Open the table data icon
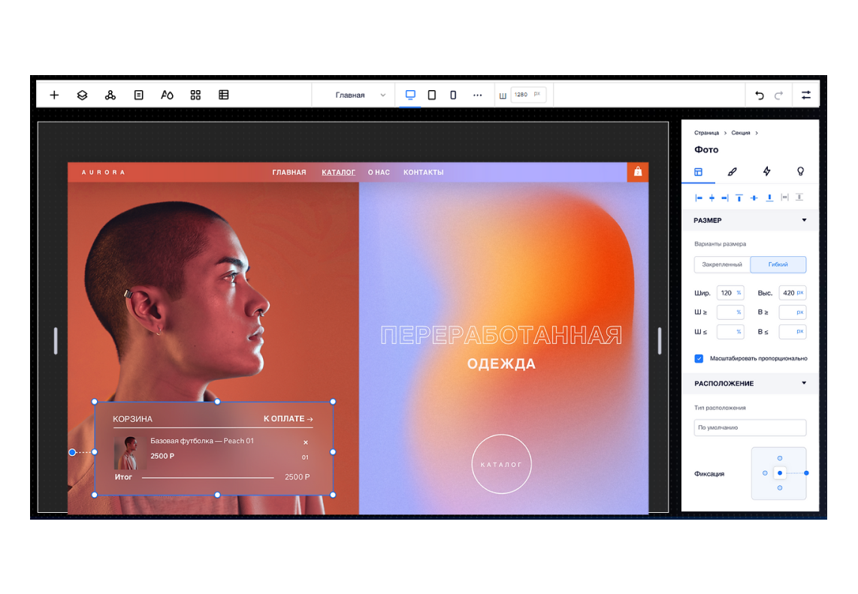This screenshot has width=858, height=594. pyautogui.click(x=224, y=95)
